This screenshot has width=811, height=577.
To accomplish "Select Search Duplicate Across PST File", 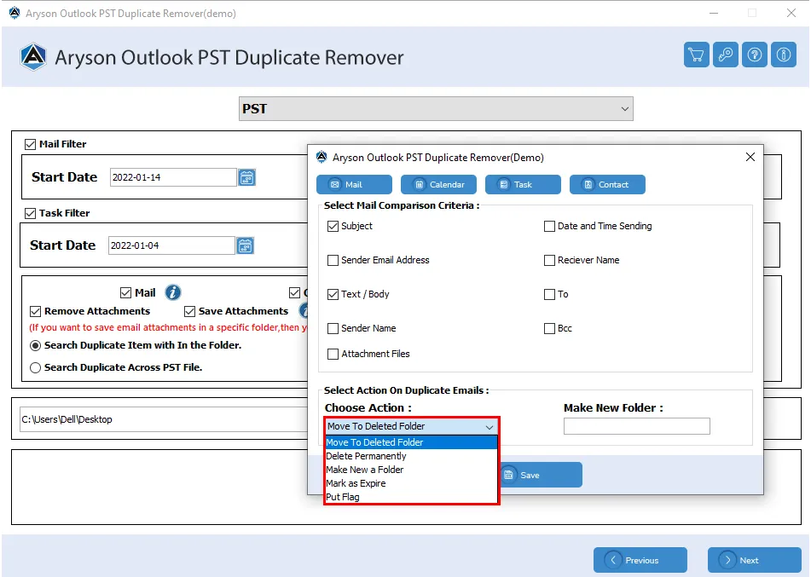I will [x=35, y=367].
